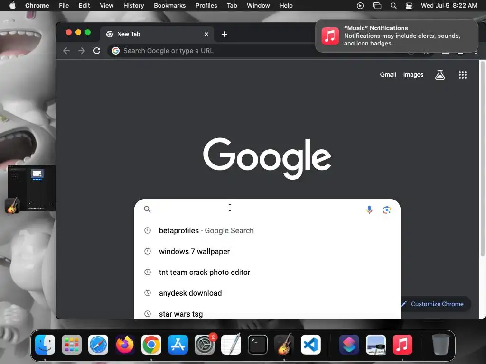Screen dimensions: 486x364
Task: Open the Google apps grid icon
Action: 462,74
